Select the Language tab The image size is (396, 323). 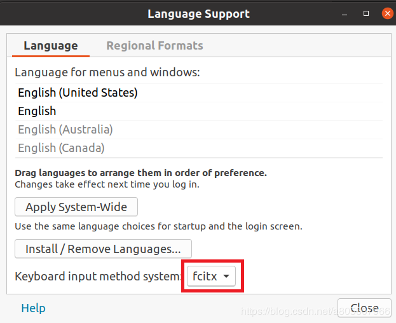(51, 46)
